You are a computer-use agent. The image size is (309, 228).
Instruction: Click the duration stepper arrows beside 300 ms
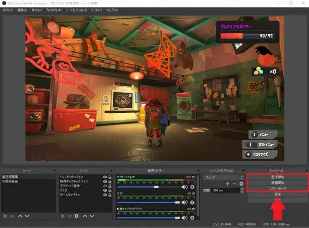pos(242,190)
